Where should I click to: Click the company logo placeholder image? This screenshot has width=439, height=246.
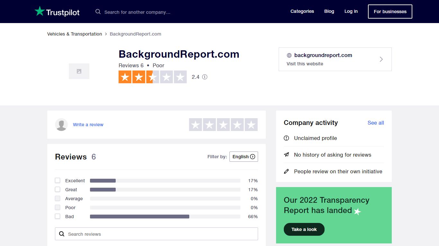(79, 71)
